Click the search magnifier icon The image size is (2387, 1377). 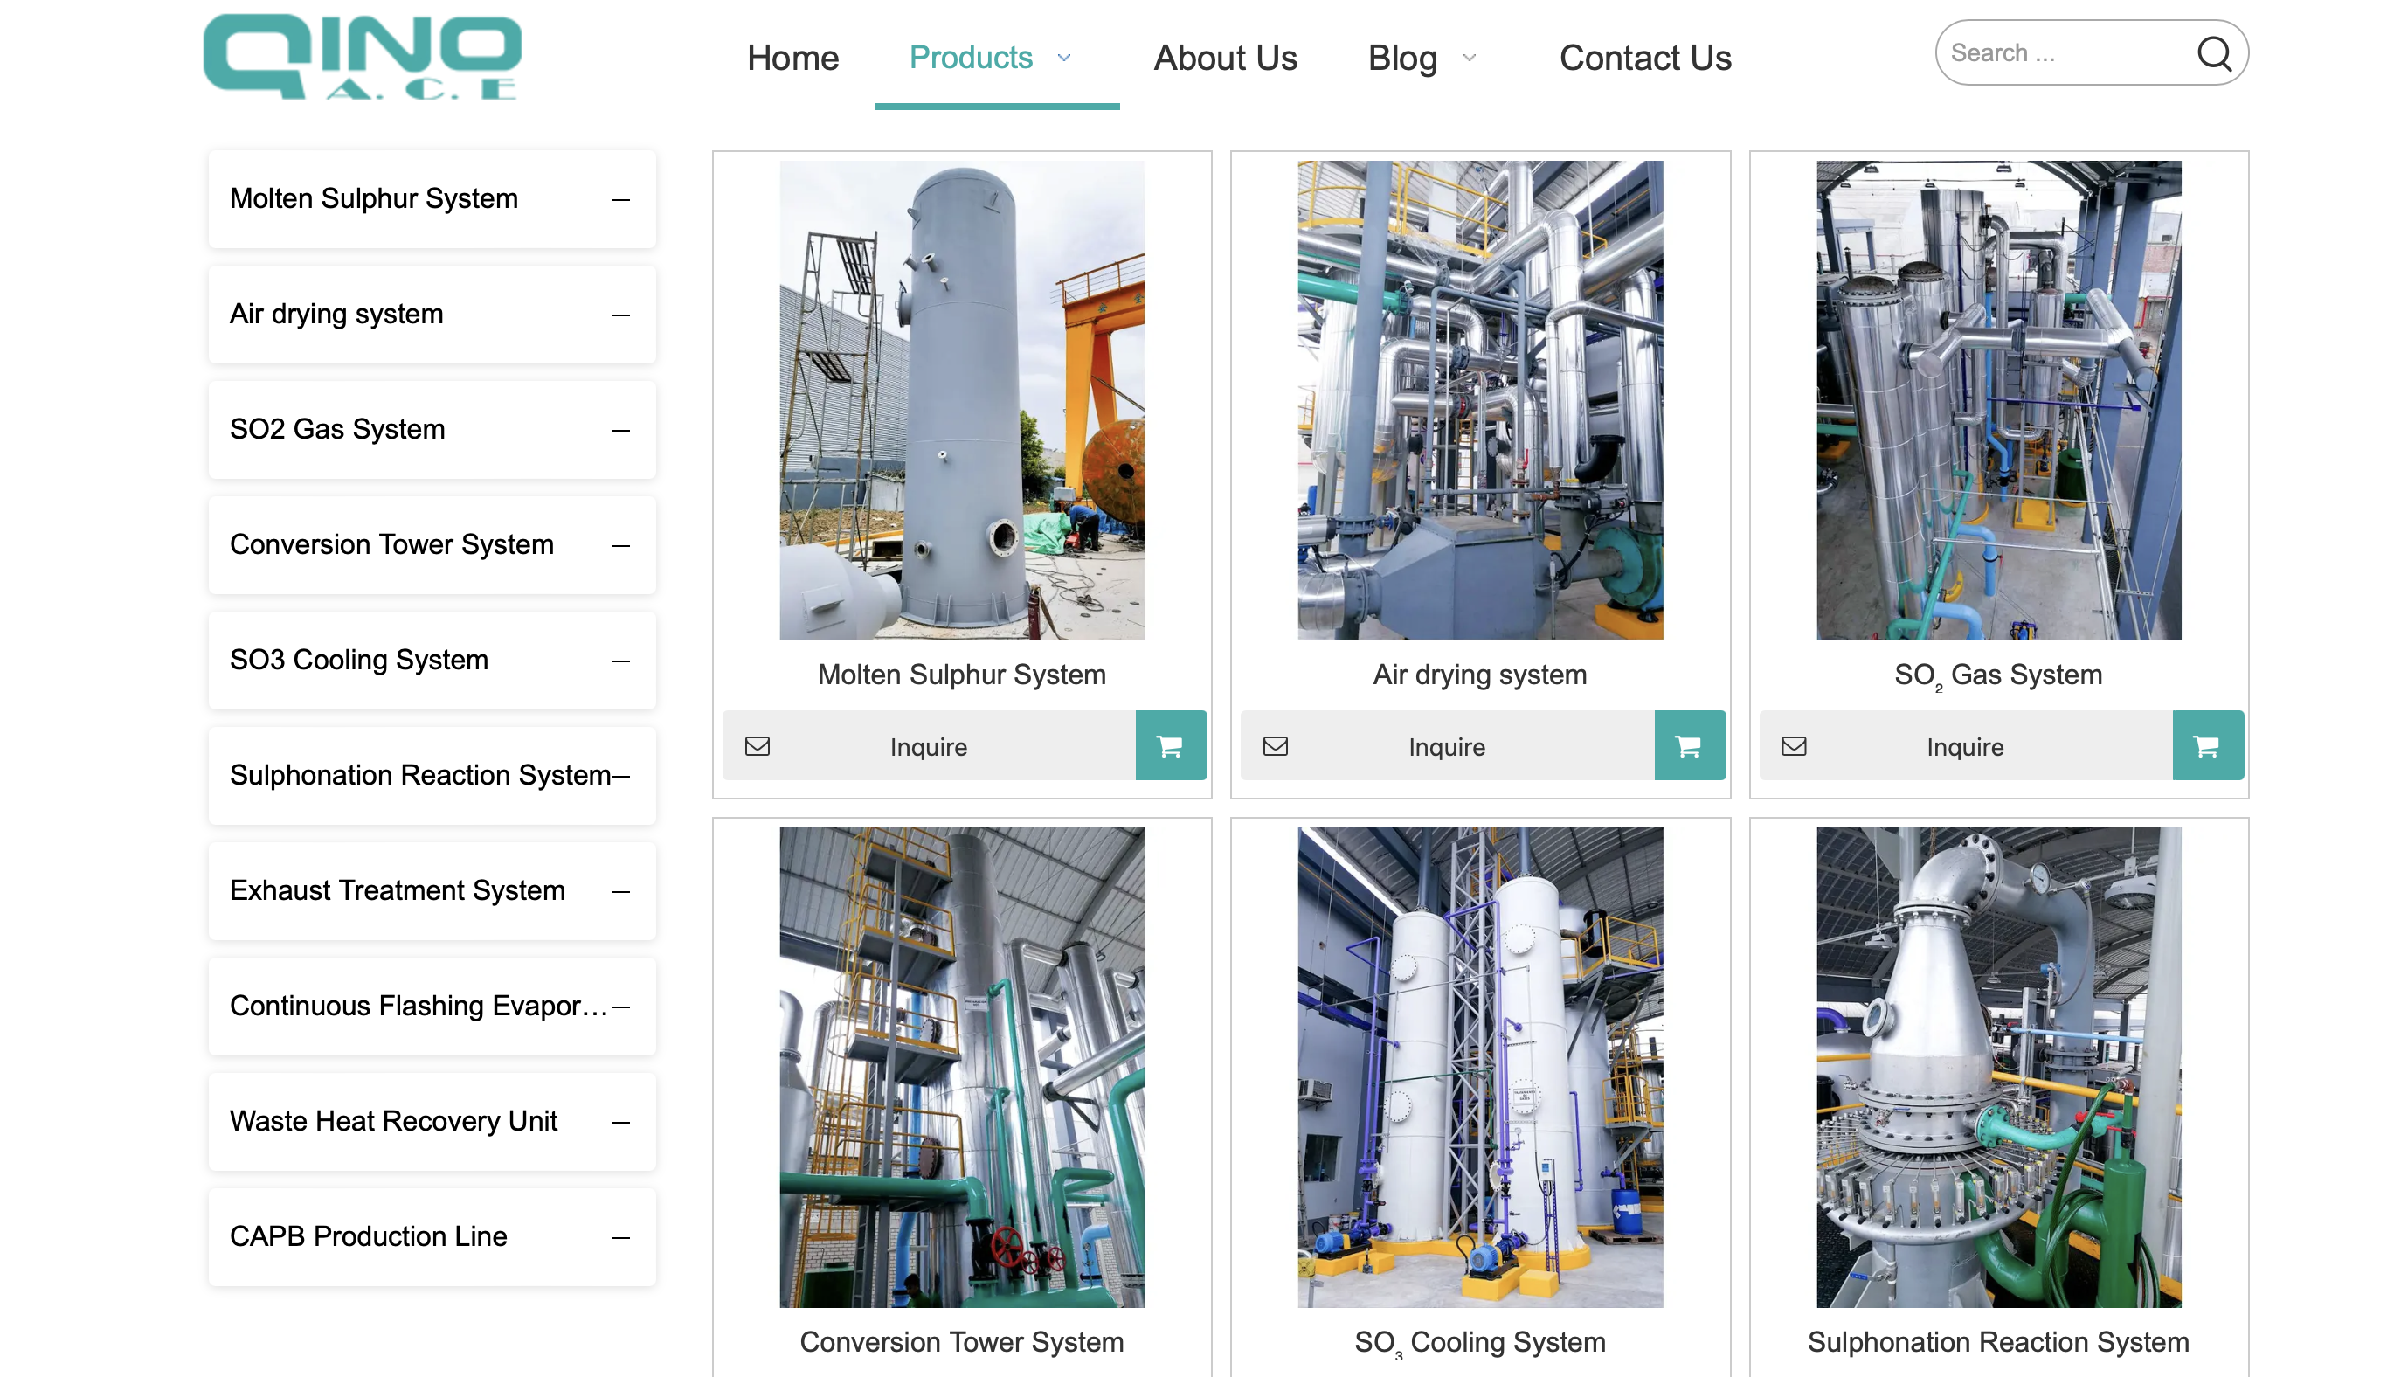click(x=2212, y=54)
